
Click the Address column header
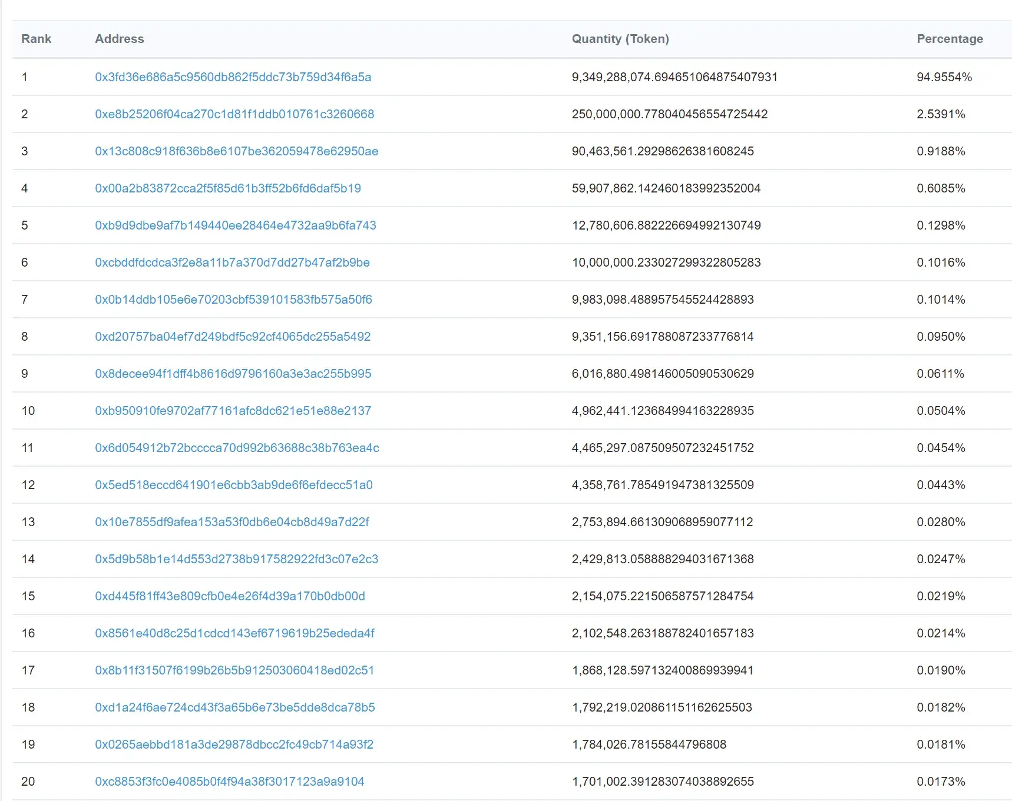coord(120,39)
